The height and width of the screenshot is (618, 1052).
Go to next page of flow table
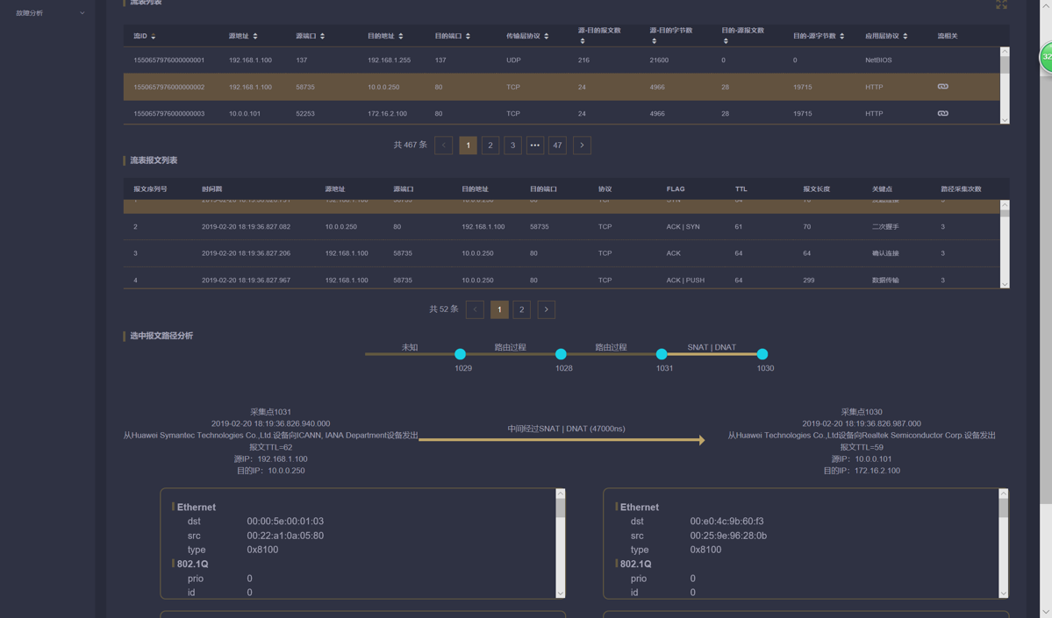(582, 146)
